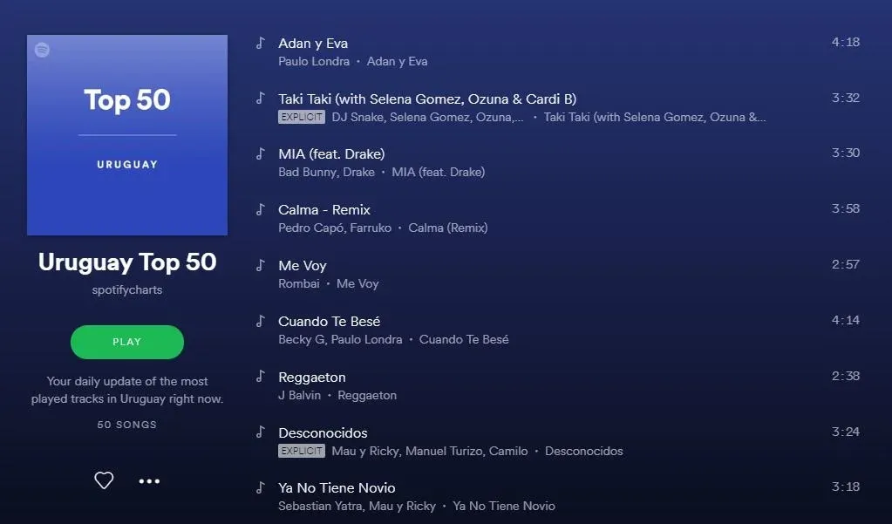Select the Cuando Te Besé track title
Screen dimensions: 892x524
(x=330, y=322)
